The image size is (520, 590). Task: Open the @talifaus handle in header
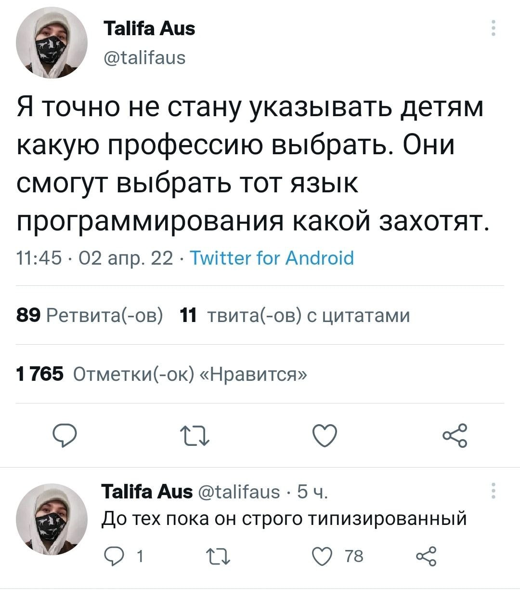point(144,58)
